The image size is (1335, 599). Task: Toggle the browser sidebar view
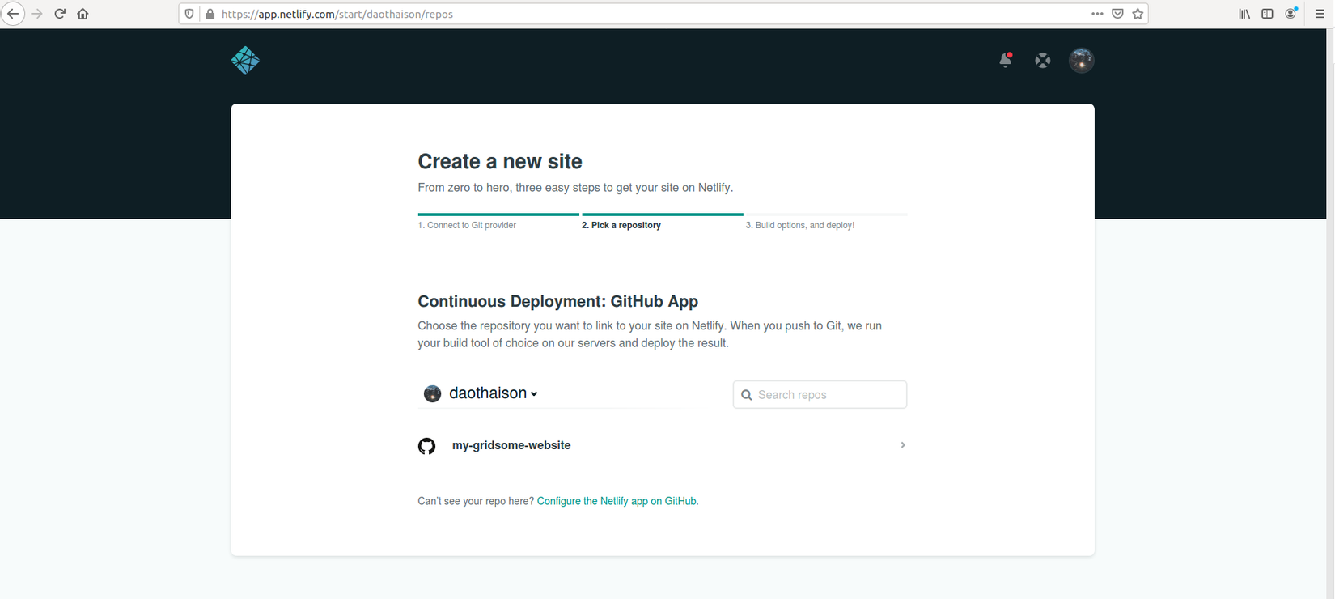point(1267,14)
